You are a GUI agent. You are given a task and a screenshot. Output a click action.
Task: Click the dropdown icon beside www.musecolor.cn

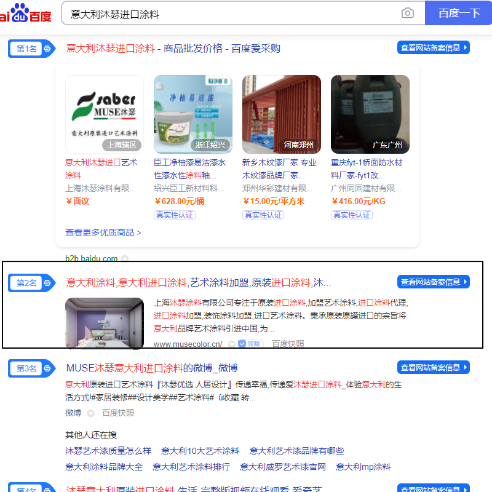pyautogui.click(x=232, y=344)
